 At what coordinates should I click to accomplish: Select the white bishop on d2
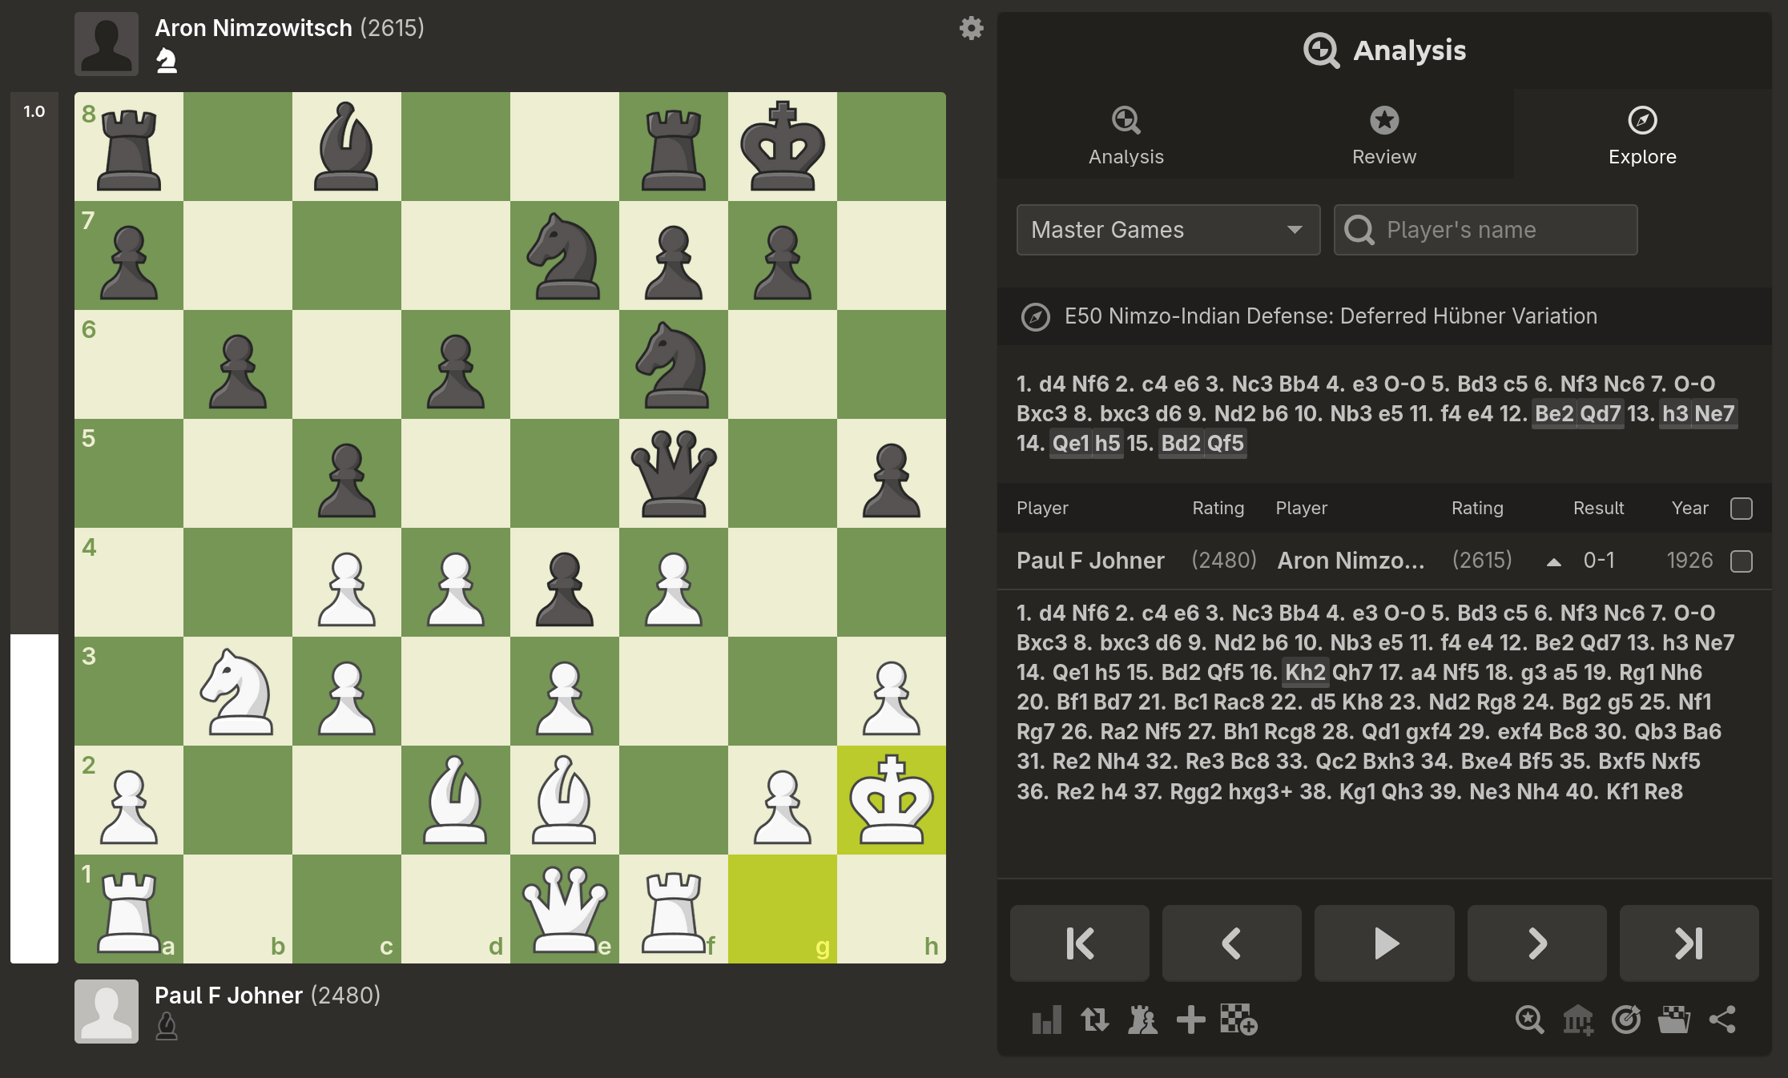pos(456,800)
